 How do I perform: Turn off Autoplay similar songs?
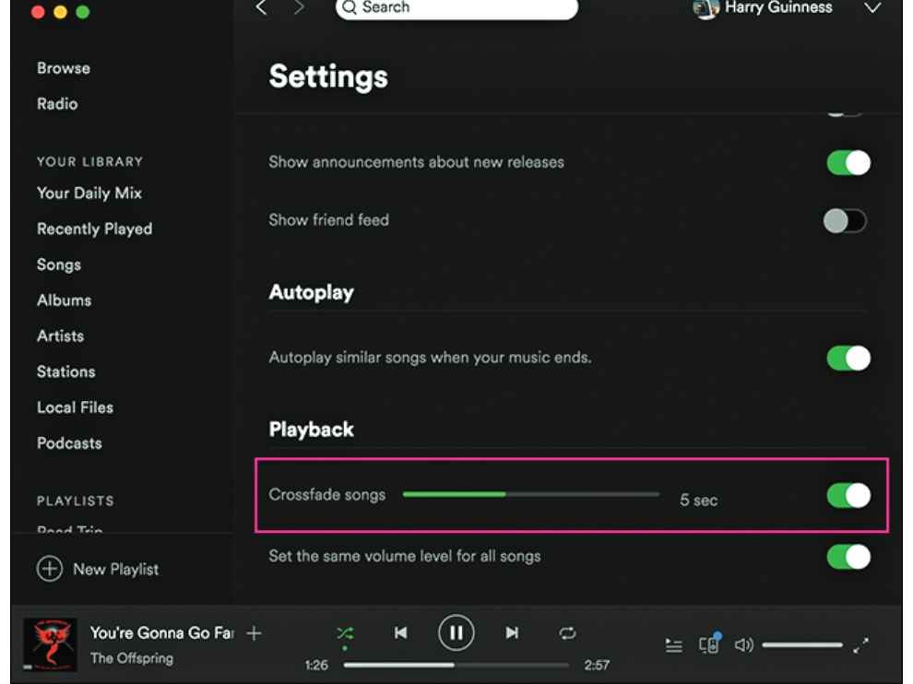[x=848, y=358]
